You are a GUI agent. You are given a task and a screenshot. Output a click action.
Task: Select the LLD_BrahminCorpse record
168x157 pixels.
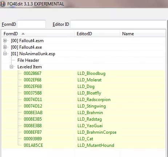[83, 132]
